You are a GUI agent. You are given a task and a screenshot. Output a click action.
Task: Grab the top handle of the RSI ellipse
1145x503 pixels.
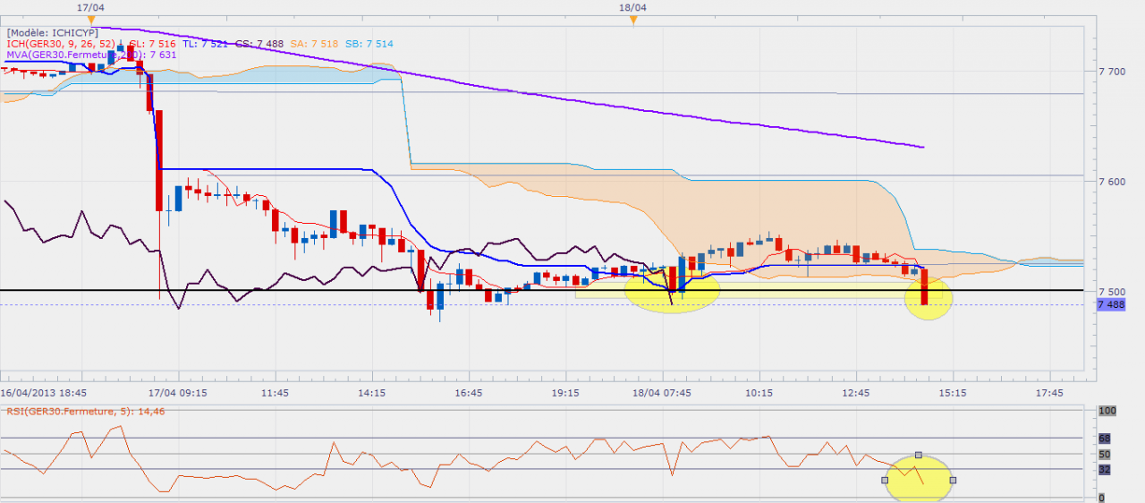click(x=919, y=456)
